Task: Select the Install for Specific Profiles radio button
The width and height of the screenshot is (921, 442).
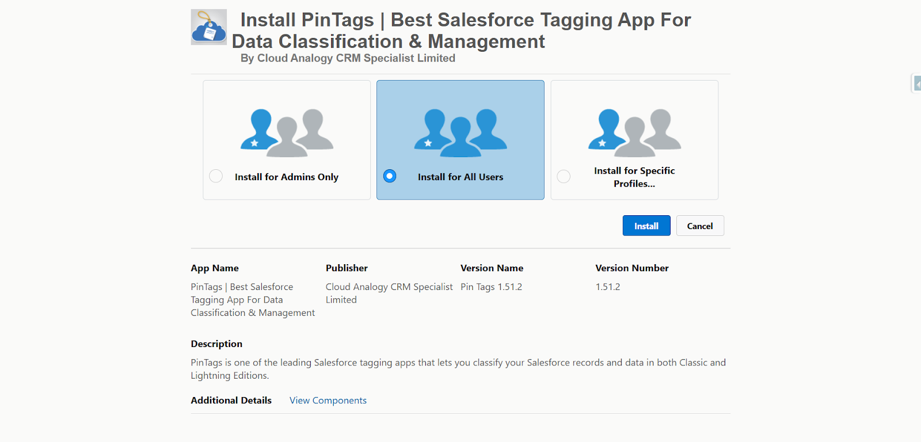Action: click(x=564, y=176)
